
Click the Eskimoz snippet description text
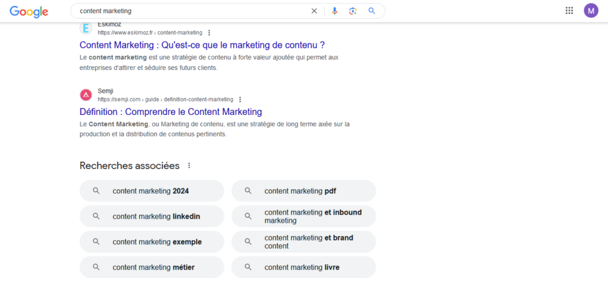(209, 63)
